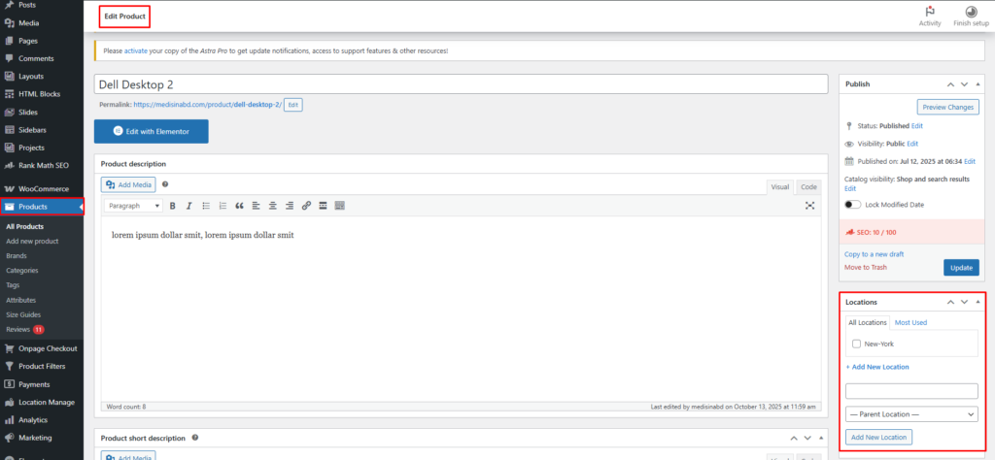Image resolution: width=995 pixels, height=460 pixels.
Task: Insert a blockquote in the editor
Action: pyautogui.click(x=239, y=206)
